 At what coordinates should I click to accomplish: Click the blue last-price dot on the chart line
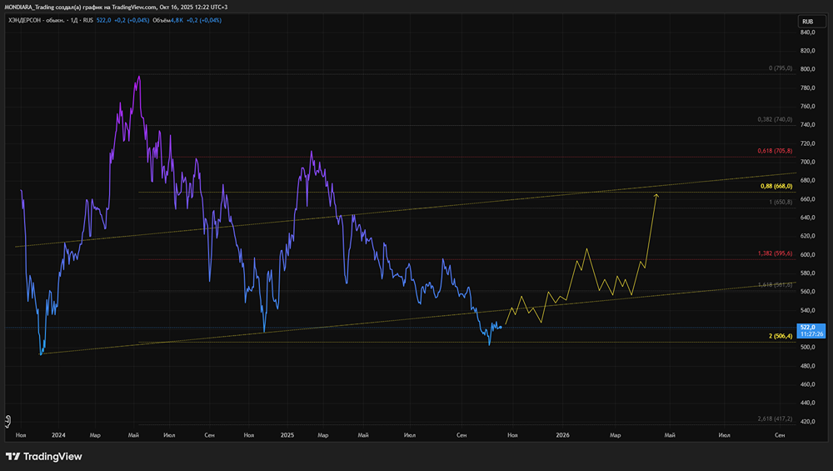tap(501, 327)
